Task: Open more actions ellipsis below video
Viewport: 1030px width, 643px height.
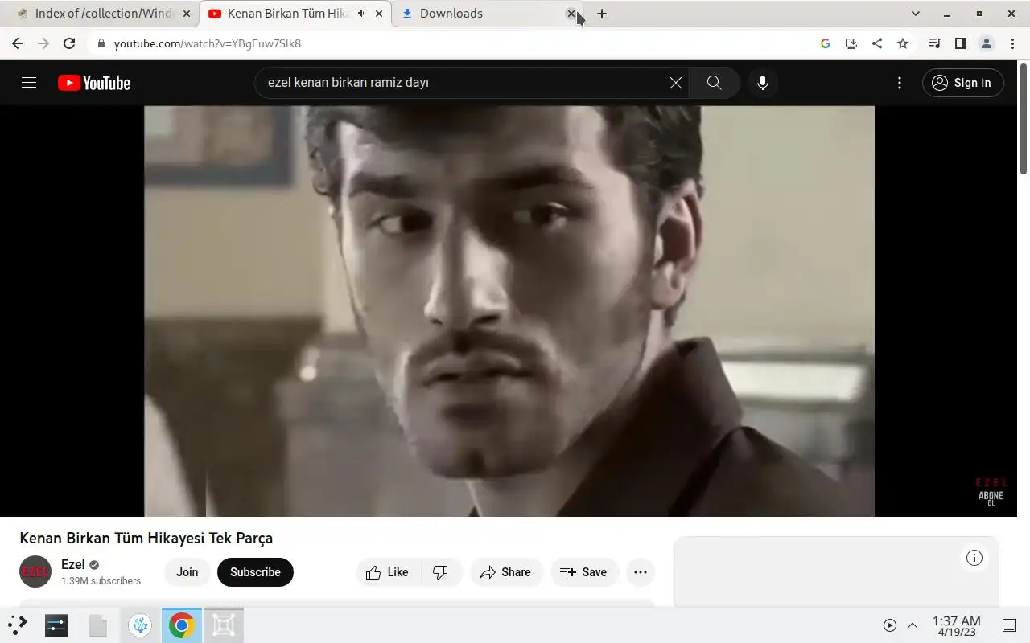Action: pyautogui.click(x=641, y=572)
